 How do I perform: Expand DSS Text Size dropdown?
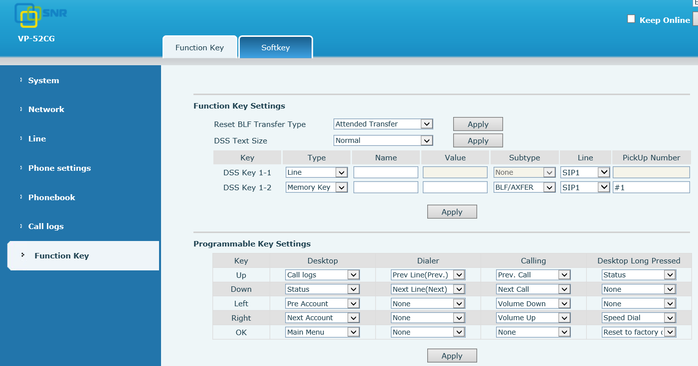pyautogui.click(x=383, y=140)
